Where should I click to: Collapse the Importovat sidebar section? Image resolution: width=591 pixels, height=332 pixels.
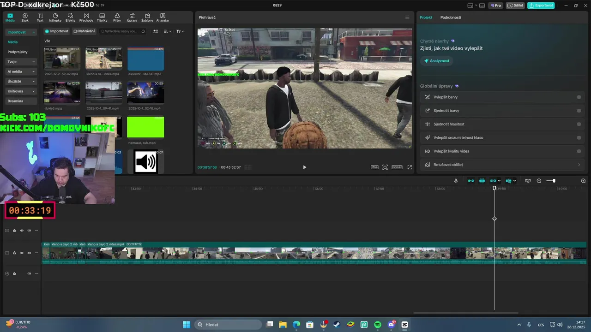point(33,32)
